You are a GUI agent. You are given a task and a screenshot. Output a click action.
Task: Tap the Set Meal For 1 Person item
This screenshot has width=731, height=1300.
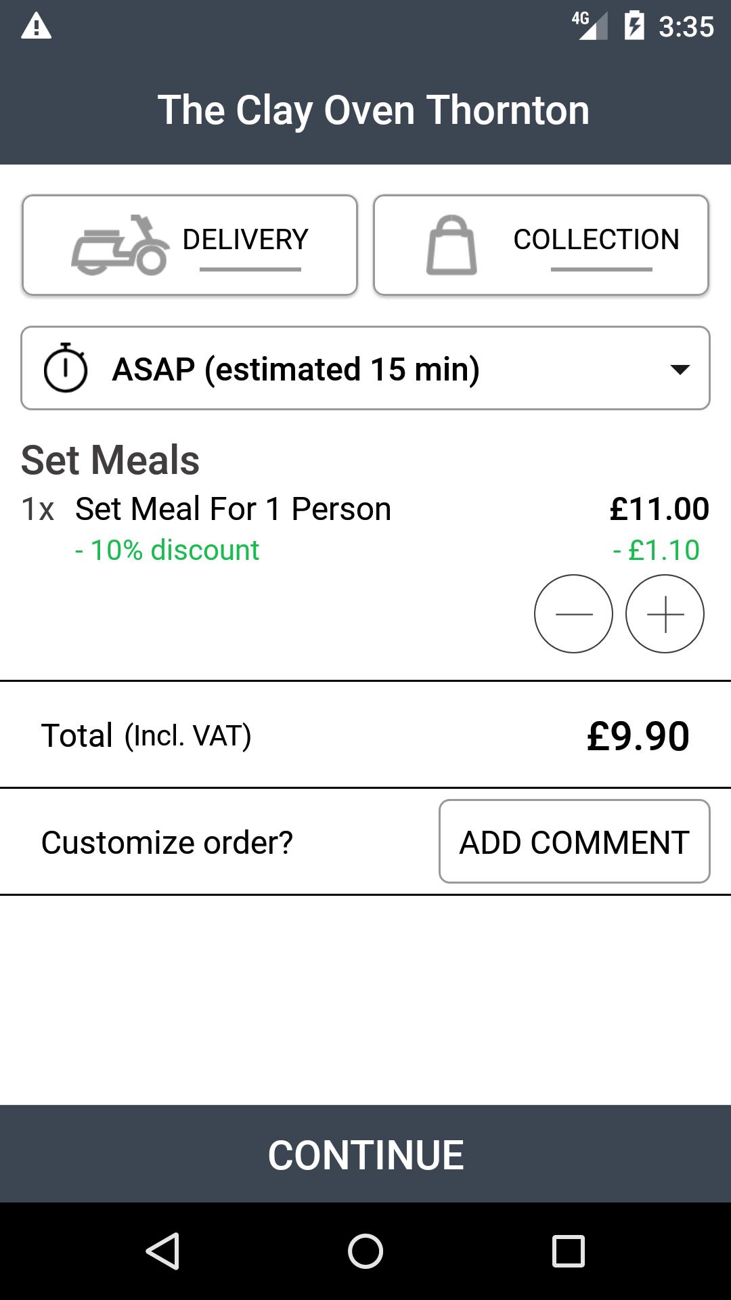pos(233,508)
